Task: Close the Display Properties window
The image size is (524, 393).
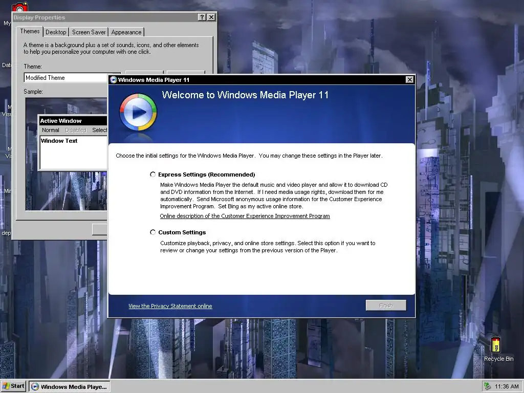Action: (211, 17)
